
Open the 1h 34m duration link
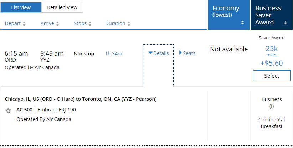click(113, 54)
